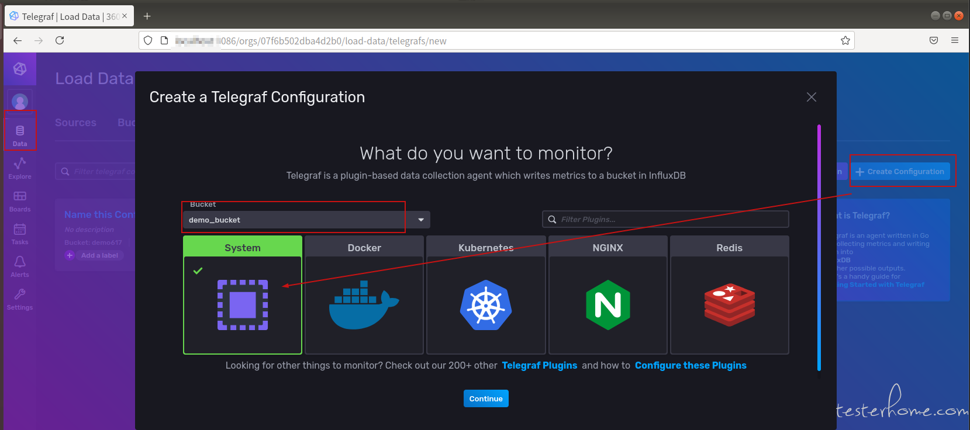
Task: Close the Telegraf Load Data browser tab
Action: (125, 16)
